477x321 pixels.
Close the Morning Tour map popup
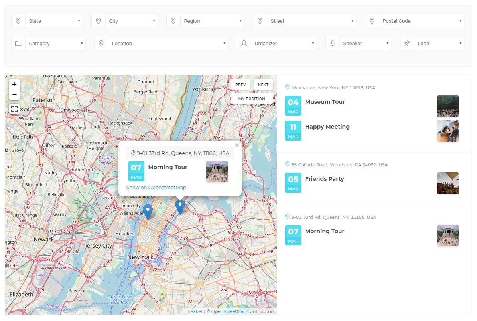(237, 145)
